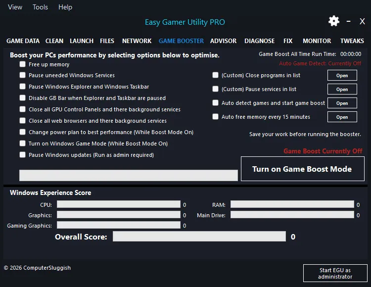Enable Disable GB Bar option checkbox
371x287 pixels.
point(22,97)
